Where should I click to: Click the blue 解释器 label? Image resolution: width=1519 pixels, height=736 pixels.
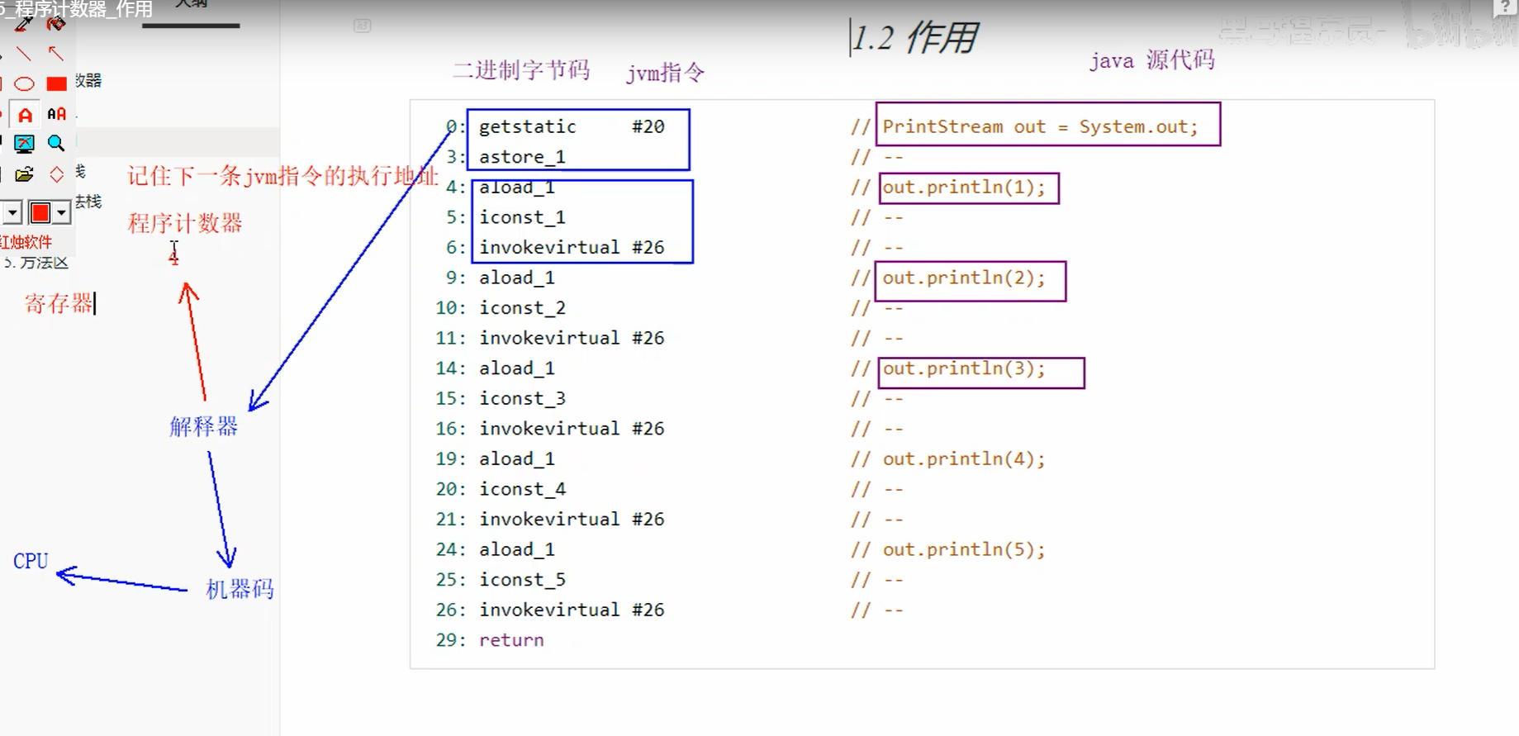(x=203, y=426)
